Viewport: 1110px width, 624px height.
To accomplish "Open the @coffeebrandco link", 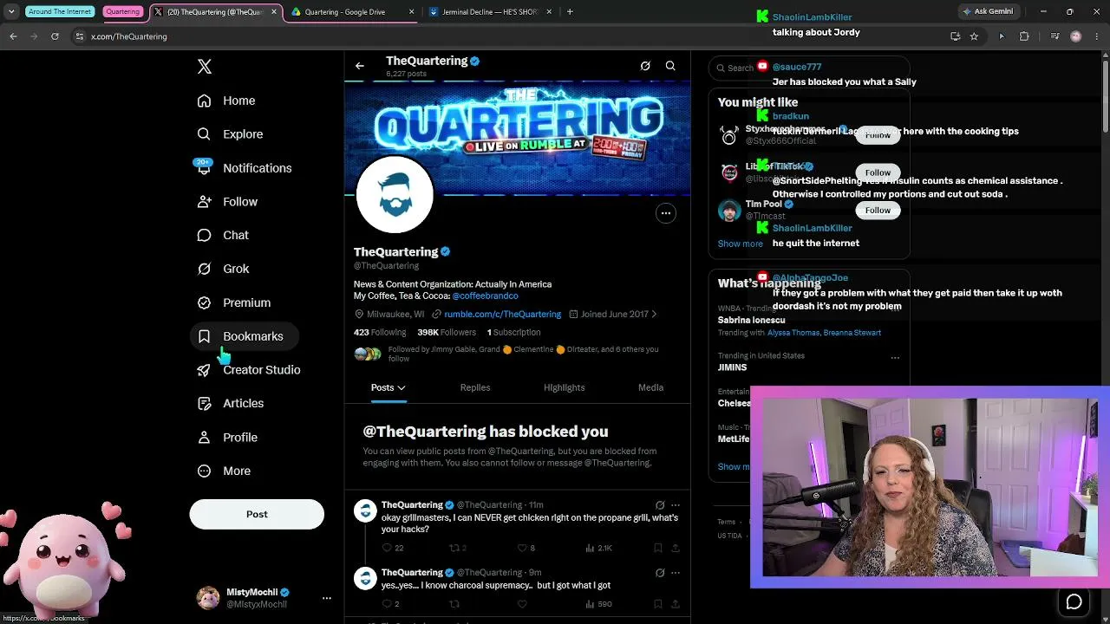I will (485, 296).
